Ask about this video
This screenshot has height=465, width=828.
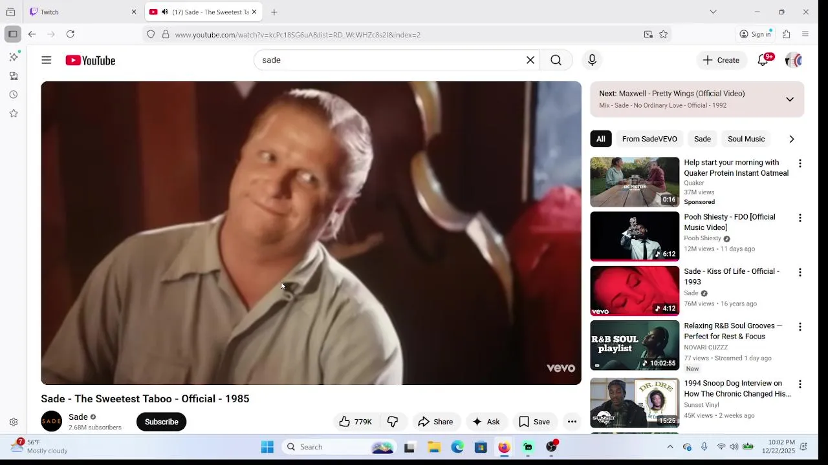coord(486,422)
